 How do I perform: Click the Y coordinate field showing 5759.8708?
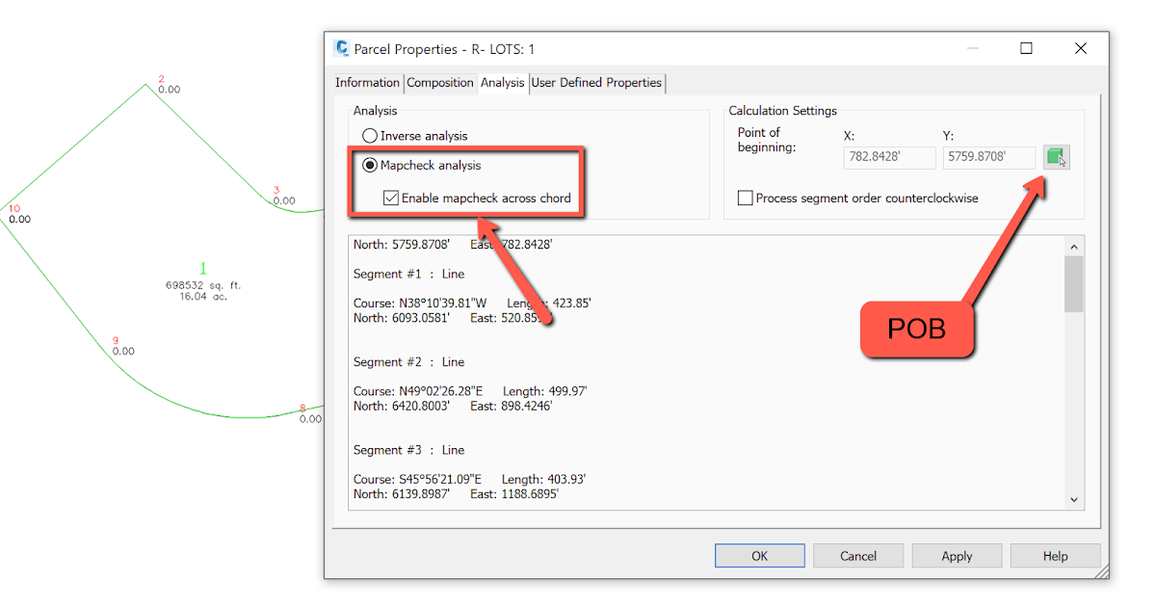988,157
